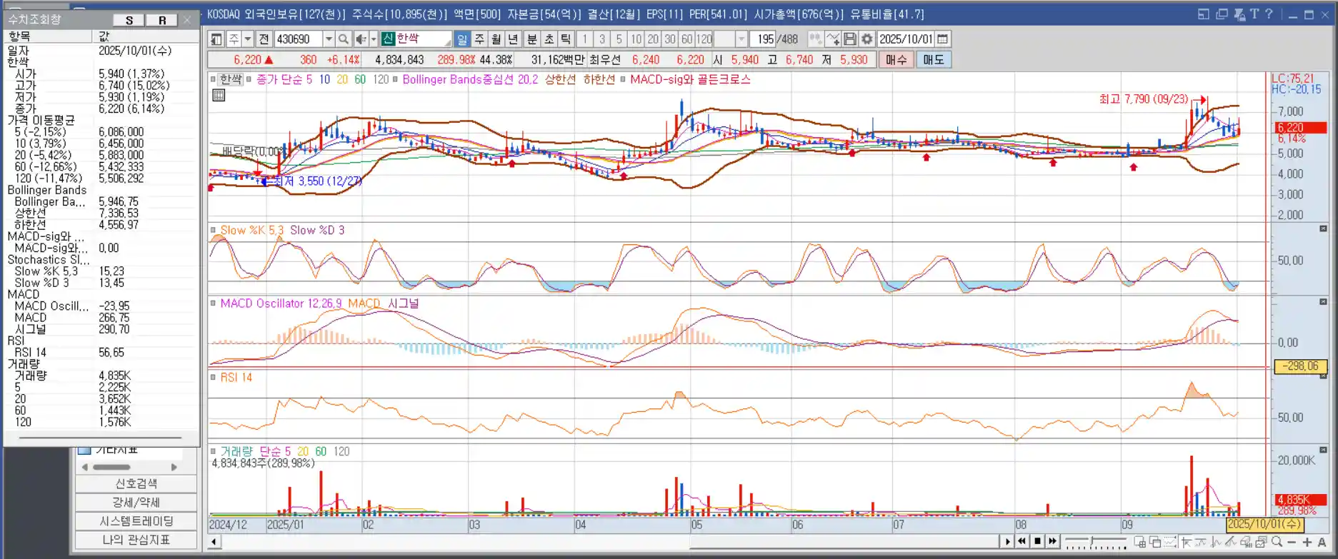Screen dimensions: 1338x559
Task: Click the people icon next to 195/488
Action: click(815, 39)
